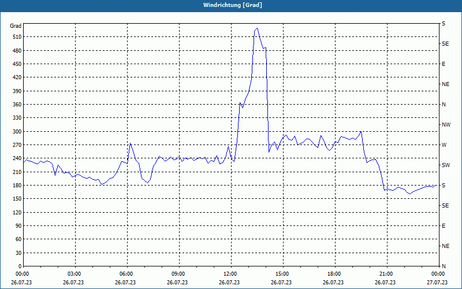
Task: Select the 300 y-axis value
Action: pyautogui.click(x=17, y=132)
